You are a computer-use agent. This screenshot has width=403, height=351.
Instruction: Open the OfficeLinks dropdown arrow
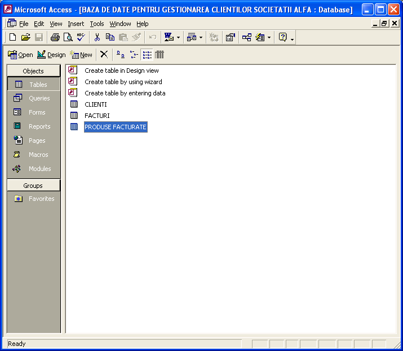tap(178, 38)
